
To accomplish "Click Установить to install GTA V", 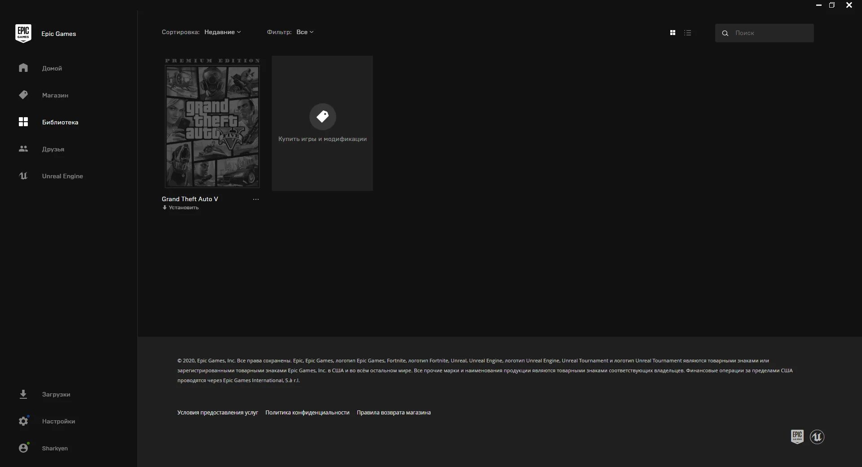I will pos(184,207).
